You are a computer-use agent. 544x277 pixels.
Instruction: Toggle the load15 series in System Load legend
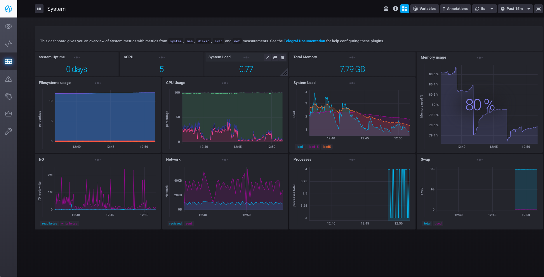coord(314,147)
